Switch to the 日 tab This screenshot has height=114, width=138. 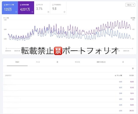123,62
